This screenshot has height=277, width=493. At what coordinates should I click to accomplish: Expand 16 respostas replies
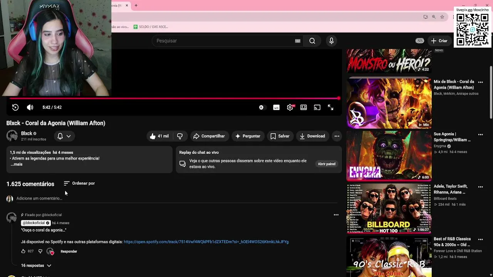point(36,265)
